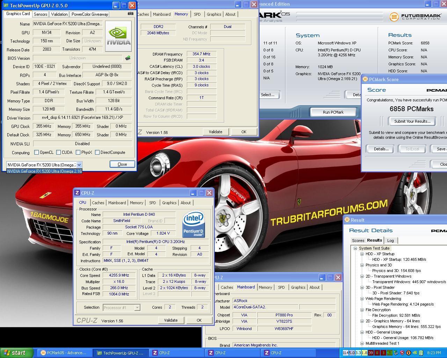
Task: Enable the OpenCL checkbox in GPU-Z
Action: (x=36, y=152)
